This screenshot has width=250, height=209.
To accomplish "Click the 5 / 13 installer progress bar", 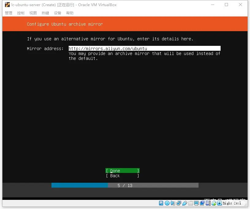I will pos(125,185).
